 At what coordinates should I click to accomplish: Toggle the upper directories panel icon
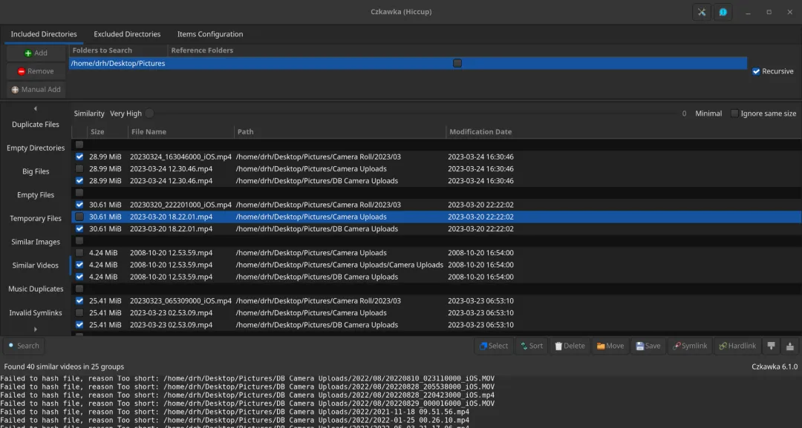789,346
